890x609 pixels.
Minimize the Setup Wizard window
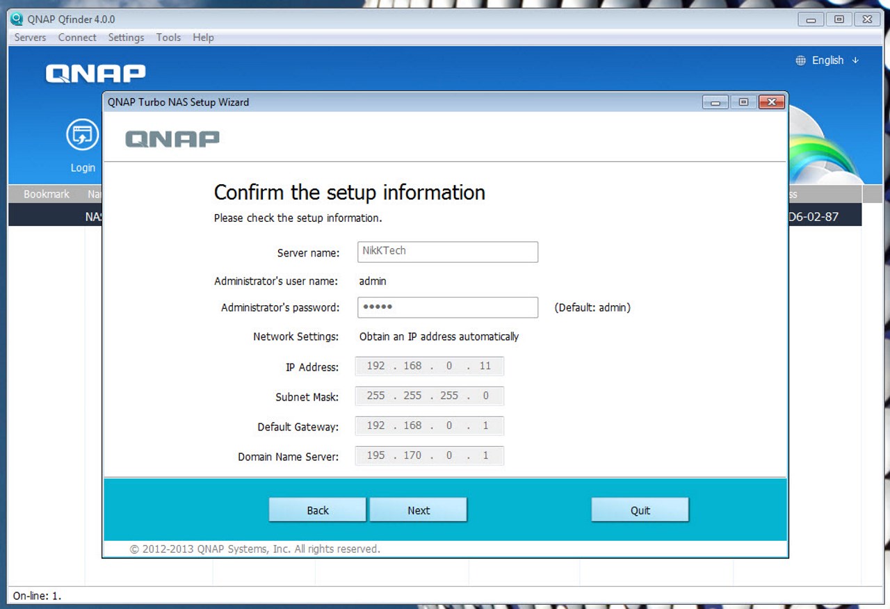pos(715,102)
